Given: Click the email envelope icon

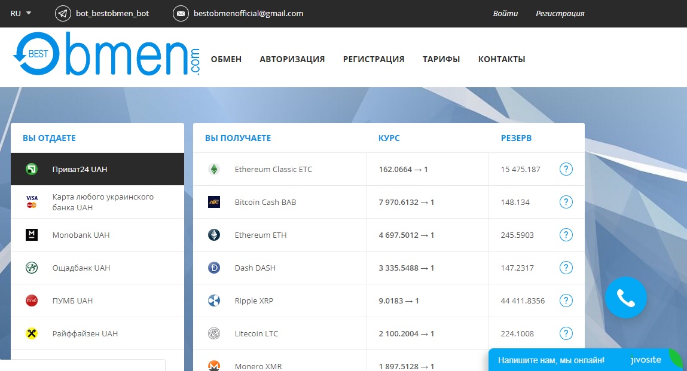Looking at the screenshot, I should coord(181,13).
